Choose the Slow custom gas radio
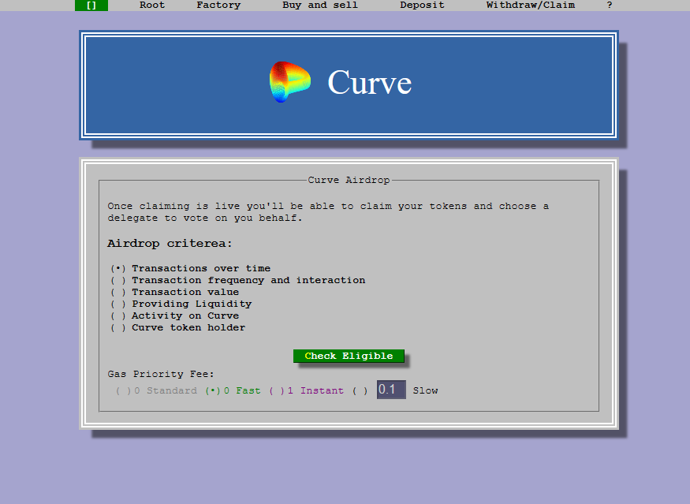This screenshot has width=690, height=504. [360, 391]
